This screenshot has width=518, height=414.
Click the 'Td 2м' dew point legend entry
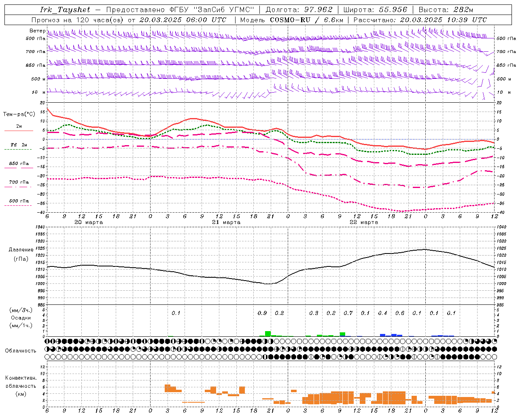[19, 145]
